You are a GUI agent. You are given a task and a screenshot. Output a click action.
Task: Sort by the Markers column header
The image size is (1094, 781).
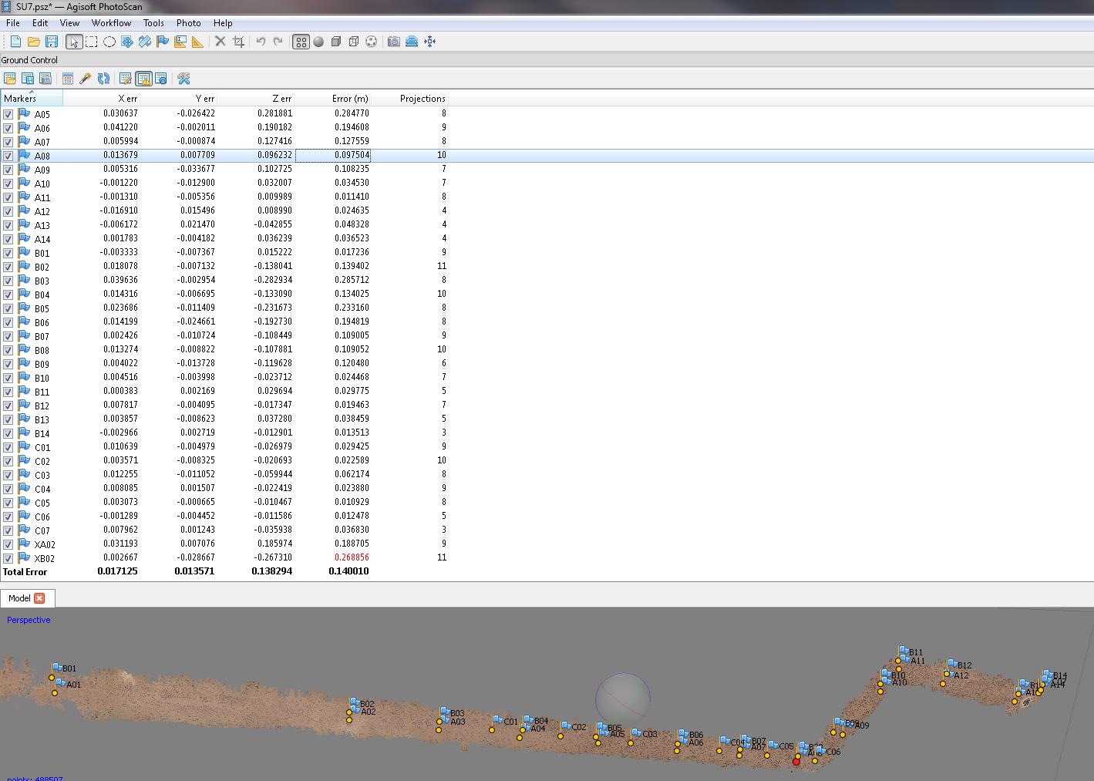click(x=21, y=99)
